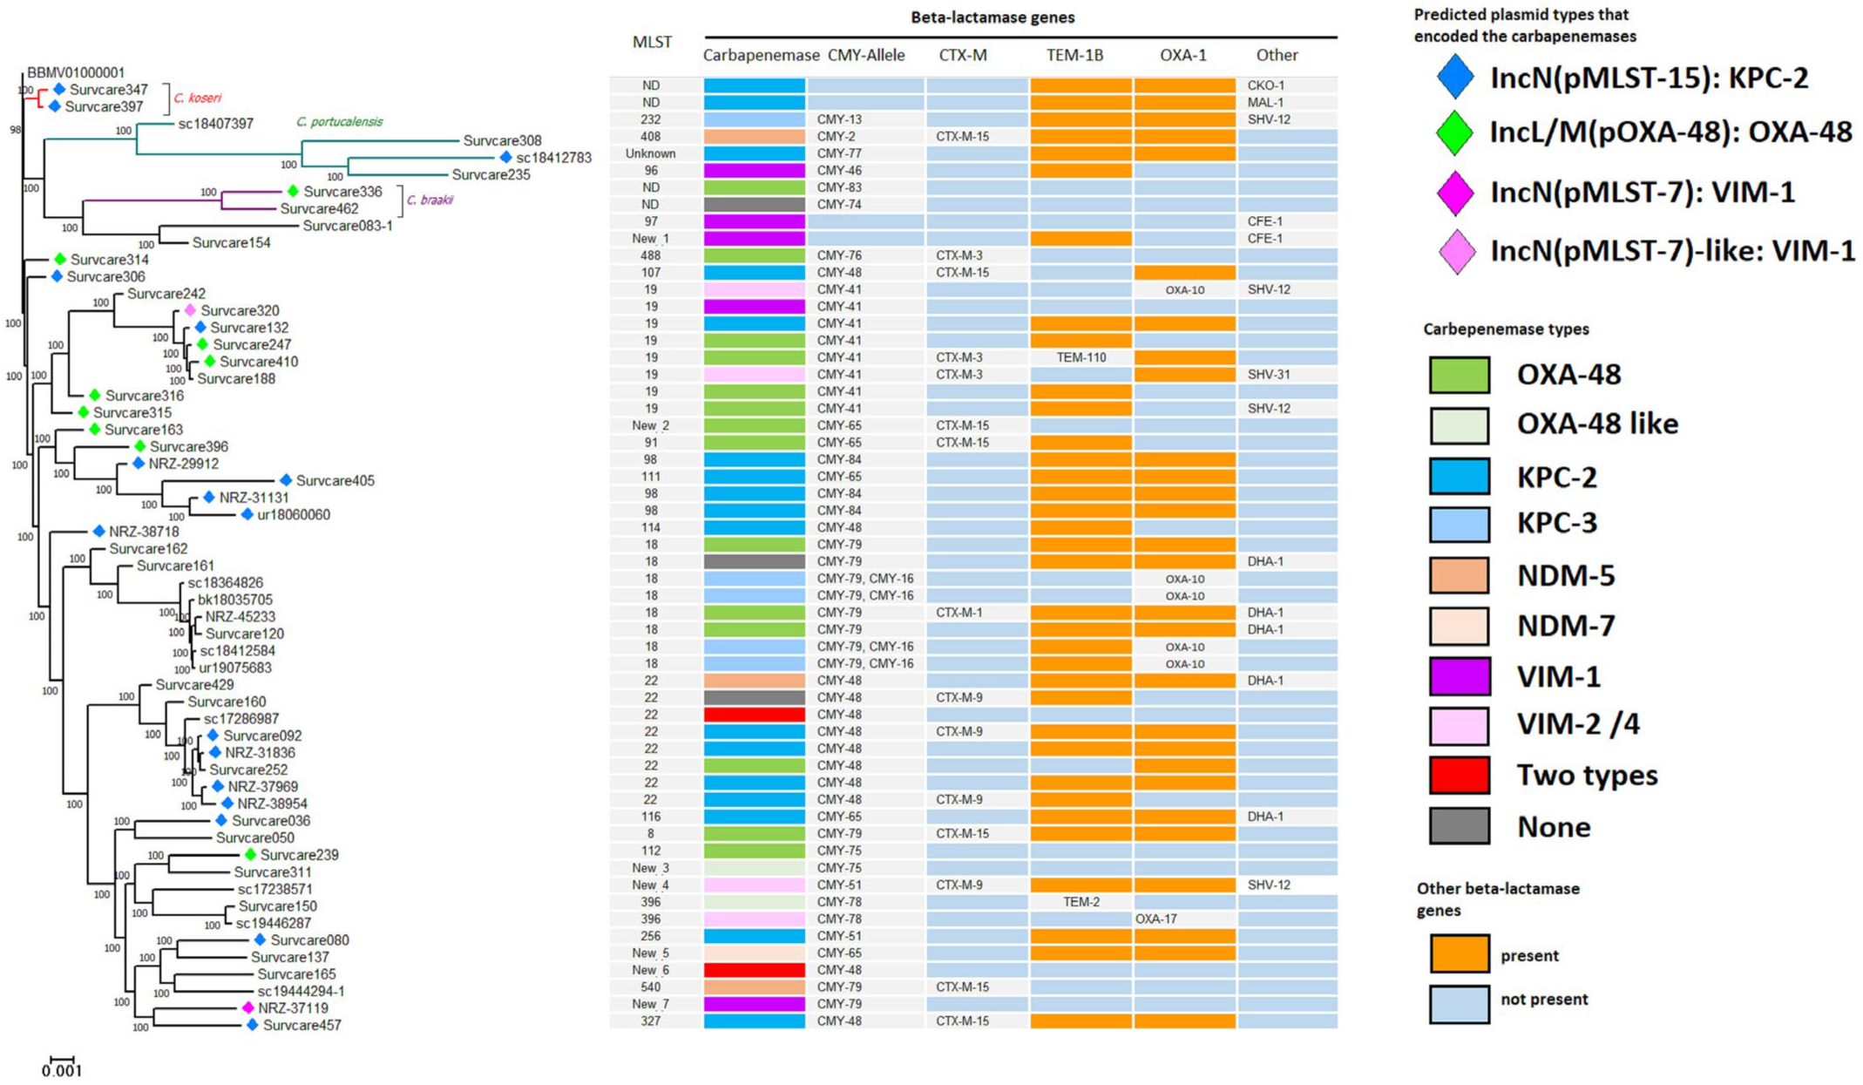The height and width of the screenshot is (1085, 1863).
Task: Click the Carbapenemase column header
Action: (761, 55)
